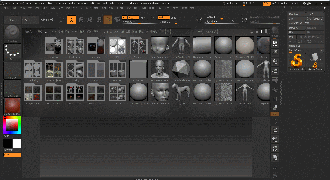Viewport: 330px width, 180px height.
Task: Toggle the M material channel button
Action: point(154,17)
